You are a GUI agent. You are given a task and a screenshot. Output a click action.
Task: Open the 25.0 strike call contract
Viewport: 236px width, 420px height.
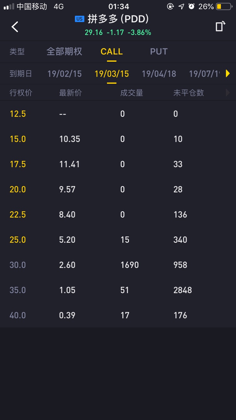(x=118, y=240)
